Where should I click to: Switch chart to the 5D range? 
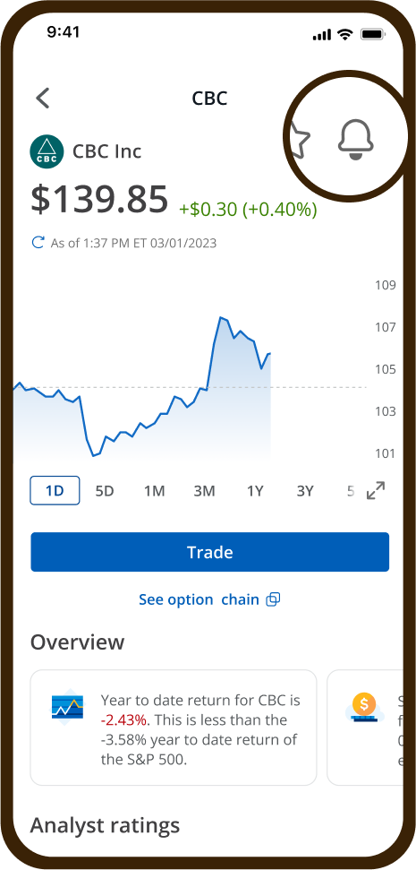click(104, 490)
